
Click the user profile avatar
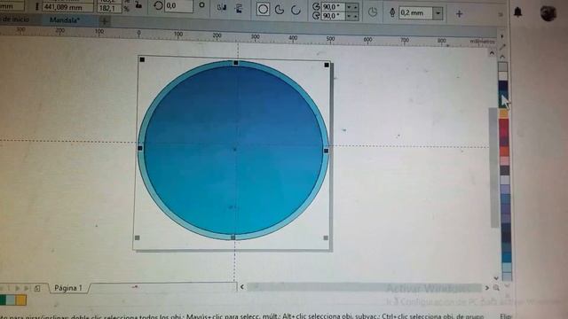[x=548, y=13]
